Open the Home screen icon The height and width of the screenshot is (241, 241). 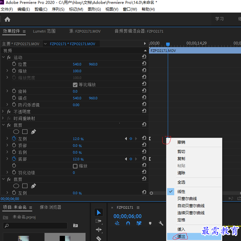coord(7,19)
